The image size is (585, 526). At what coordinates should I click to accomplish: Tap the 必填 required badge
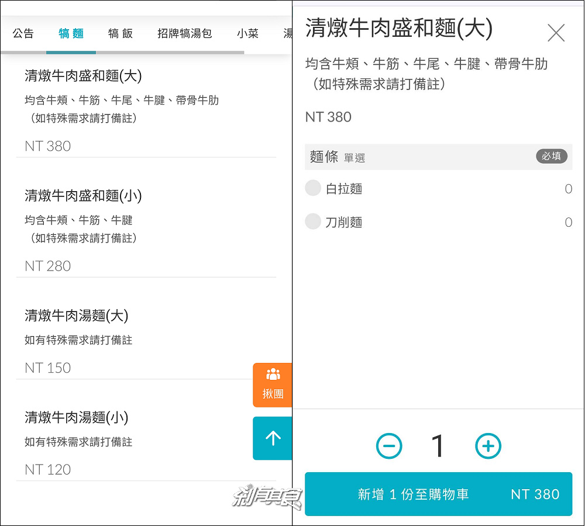[x=551, y=156]
